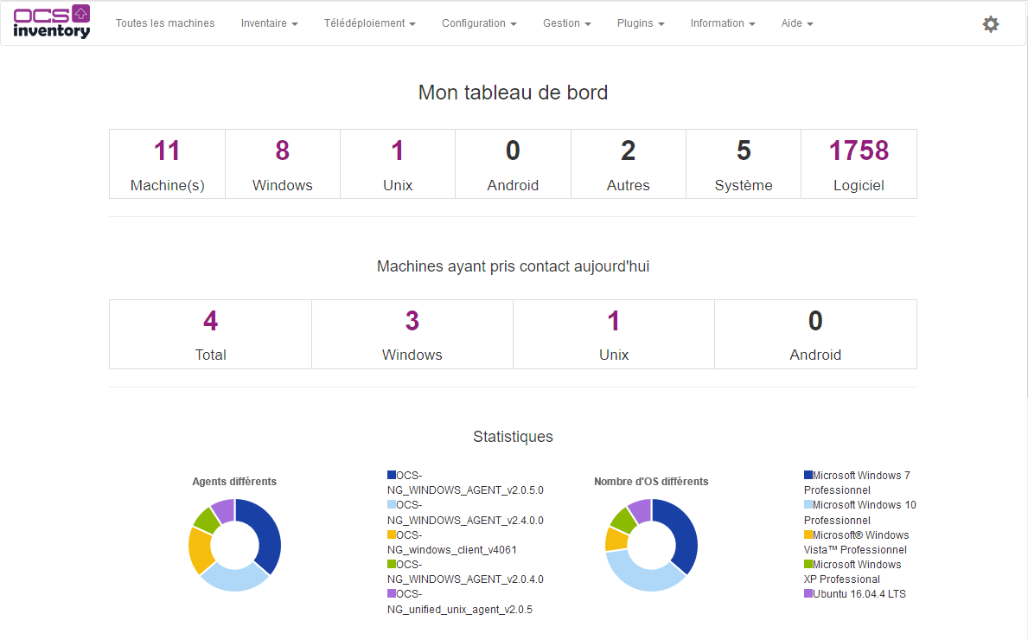View the 1758 Logiciel count

tap(859, 150)
